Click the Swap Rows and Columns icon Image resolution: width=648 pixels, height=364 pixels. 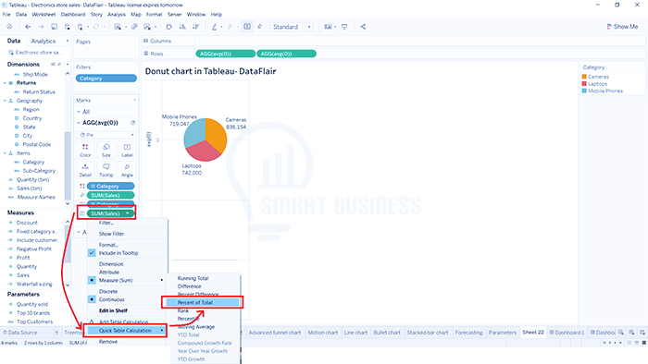169,27
